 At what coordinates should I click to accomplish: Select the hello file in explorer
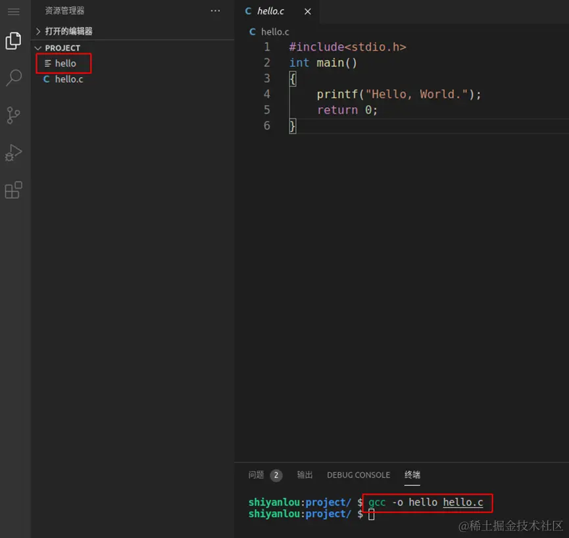(x=65, y=64)
